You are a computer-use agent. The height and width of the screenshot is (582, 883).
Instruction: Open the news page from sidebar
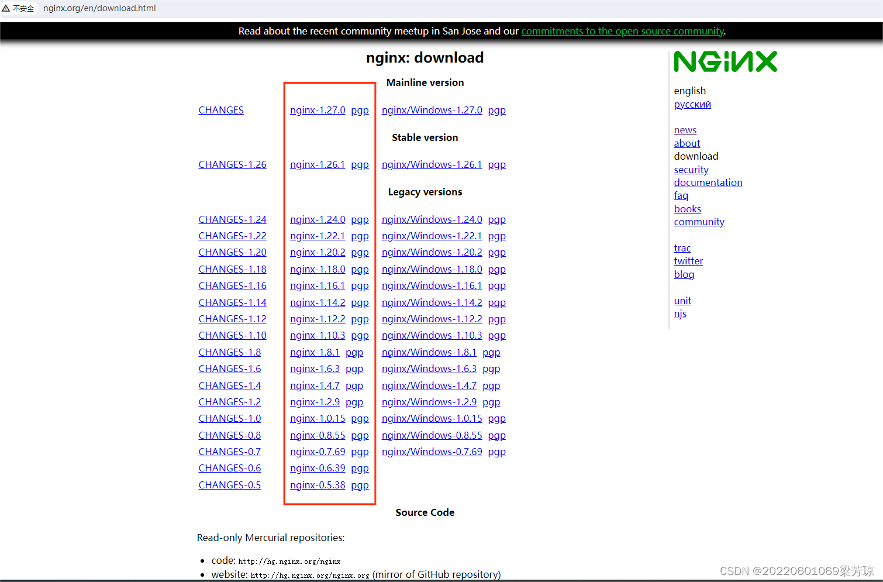(685, 130)
